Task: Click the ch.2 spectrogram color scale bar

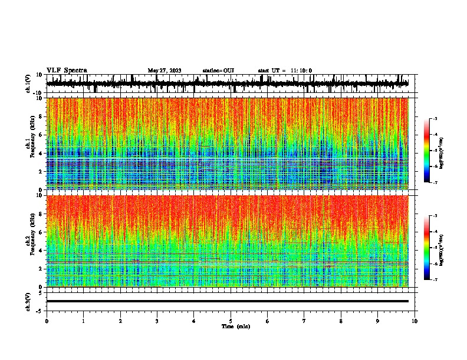Action: tap(427, 248)
